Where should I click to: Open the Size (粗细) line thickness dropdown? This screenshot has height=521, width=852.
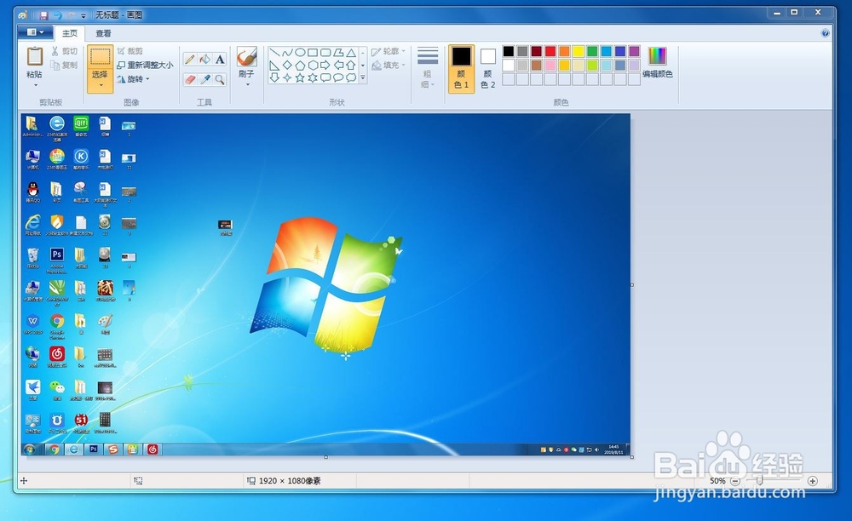(x=428, y=68)
